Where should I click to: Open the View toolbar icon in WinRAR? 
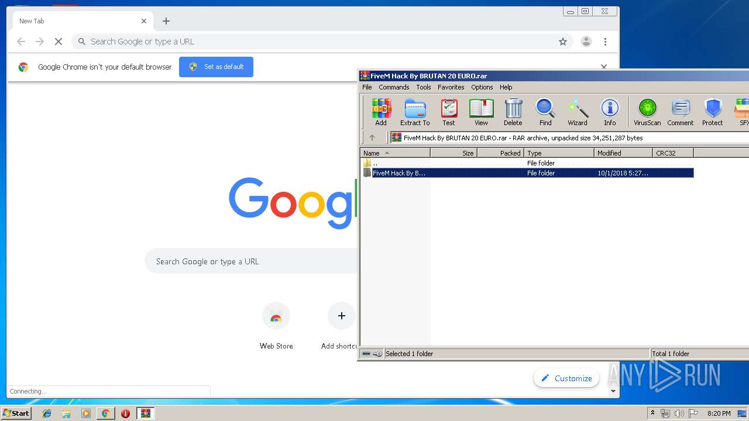pos(481,112)
